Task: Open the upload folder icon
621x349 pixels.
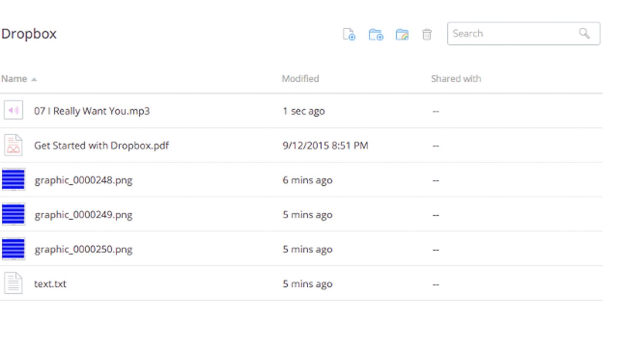Action: (401, 34)
